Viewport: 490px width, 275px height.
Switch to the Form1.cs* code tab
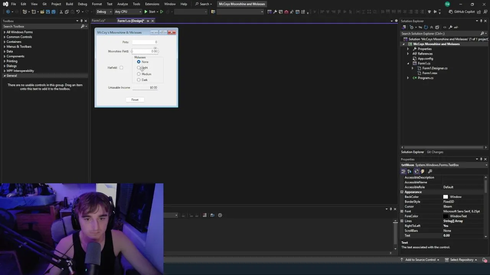[x=98, y=21]
